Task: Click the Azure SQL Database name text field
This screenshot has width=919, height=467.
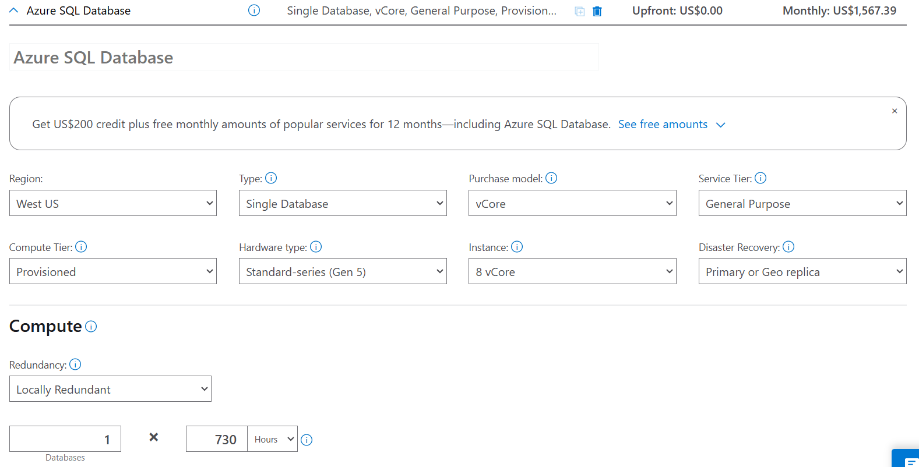Action: 304,57
